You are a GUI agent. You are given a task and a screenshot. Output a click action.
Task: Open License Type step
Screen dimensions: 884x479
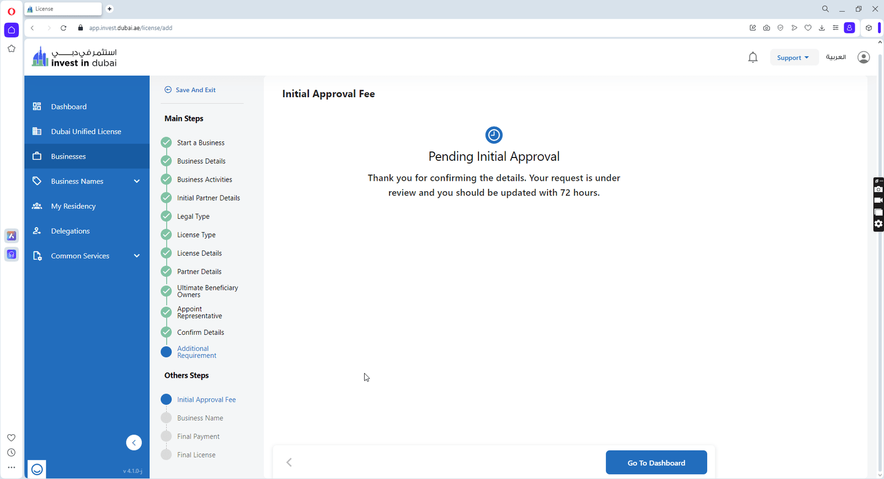click(x=196, y=235)
